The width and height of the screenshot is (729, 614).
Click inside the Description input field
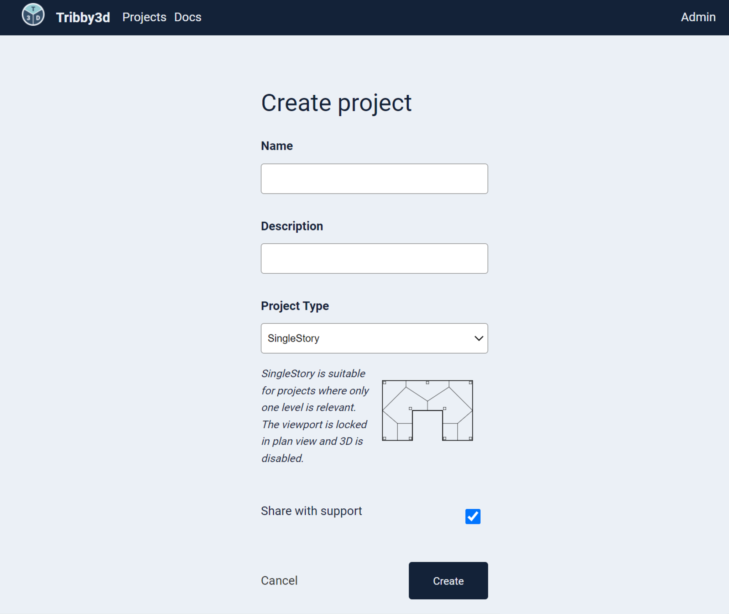coord(374,258)
